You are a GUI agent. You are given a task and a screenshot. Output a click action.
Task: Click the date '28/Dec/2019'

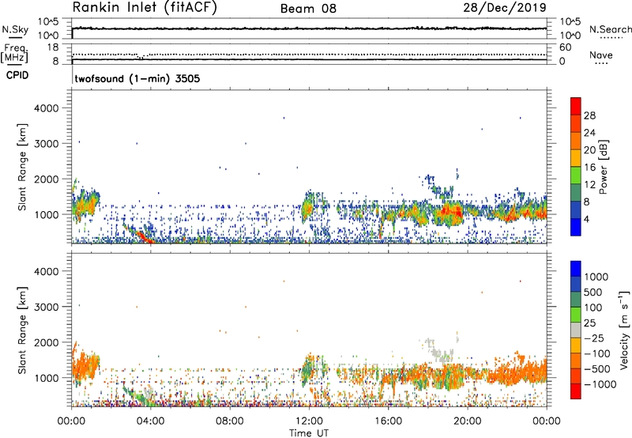point(505,7)
